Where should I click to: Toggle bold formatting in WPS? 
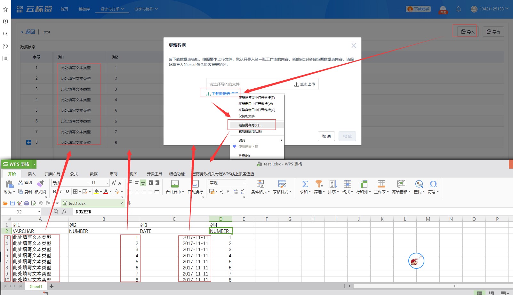[54, 192]
